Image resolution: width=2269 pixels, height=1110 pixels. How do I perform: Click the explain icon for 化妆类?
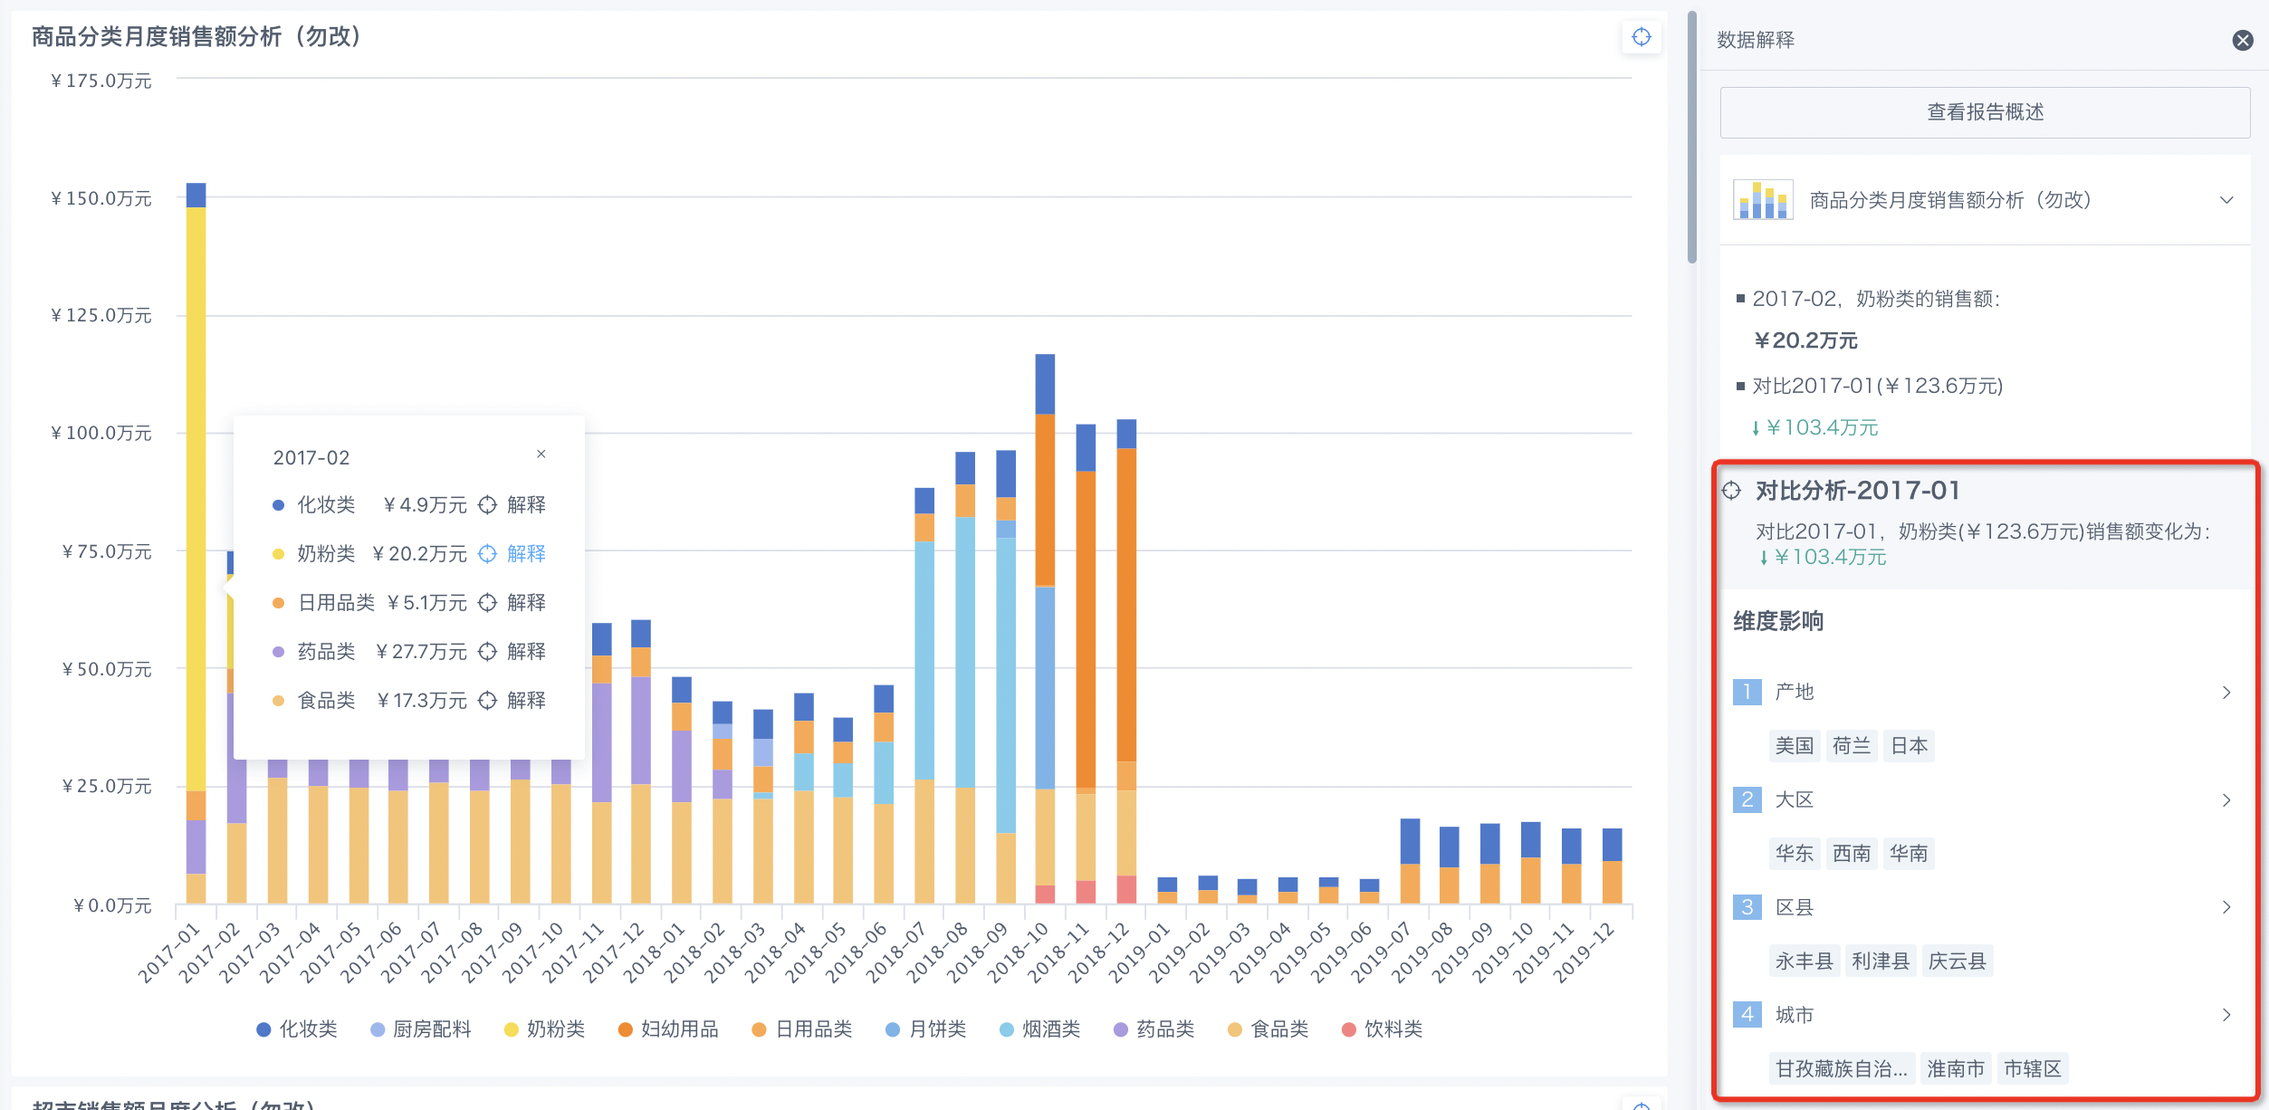(x=487, y=504)
